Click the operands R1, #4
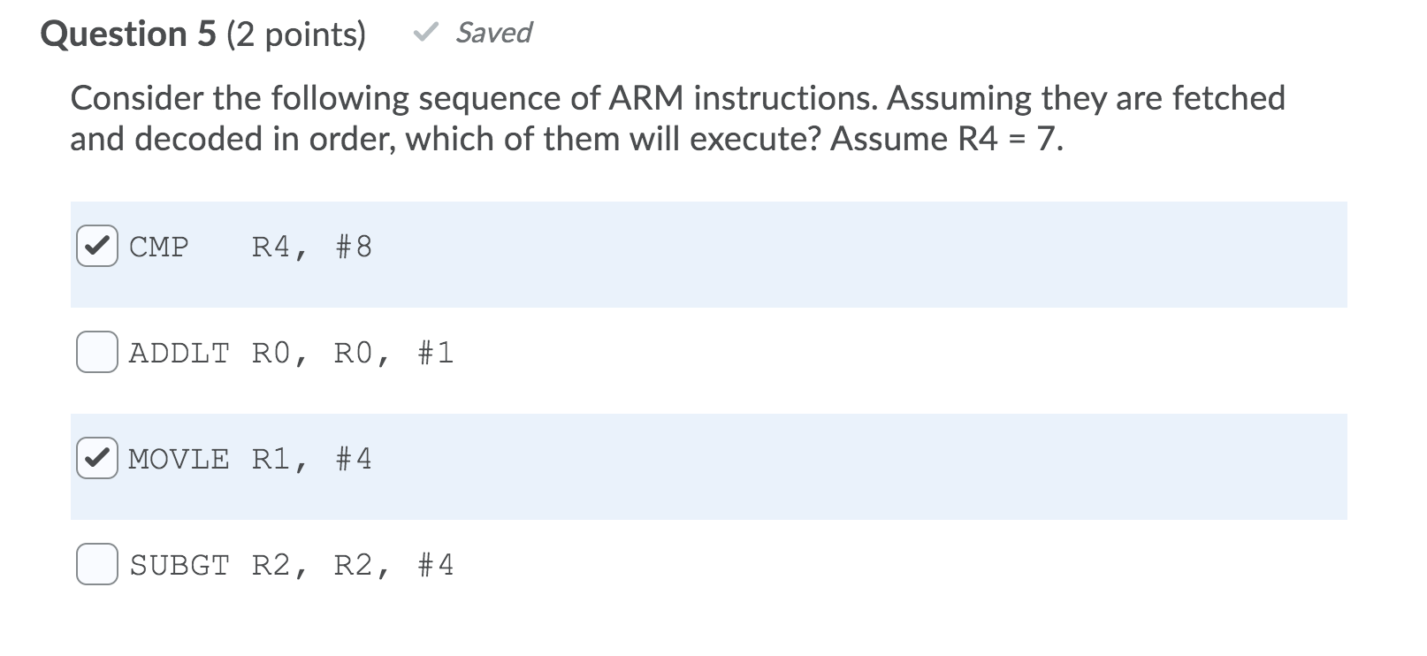Screen dimensions: 1427x656 pos(312,459)
